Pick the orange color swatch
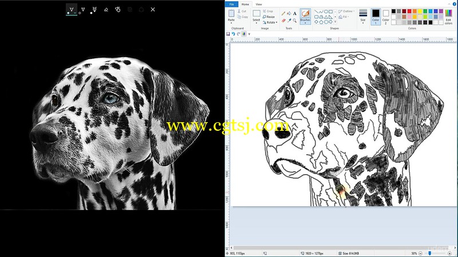The height and width of the screenshot is (257, 458). [x=414, y=11]
